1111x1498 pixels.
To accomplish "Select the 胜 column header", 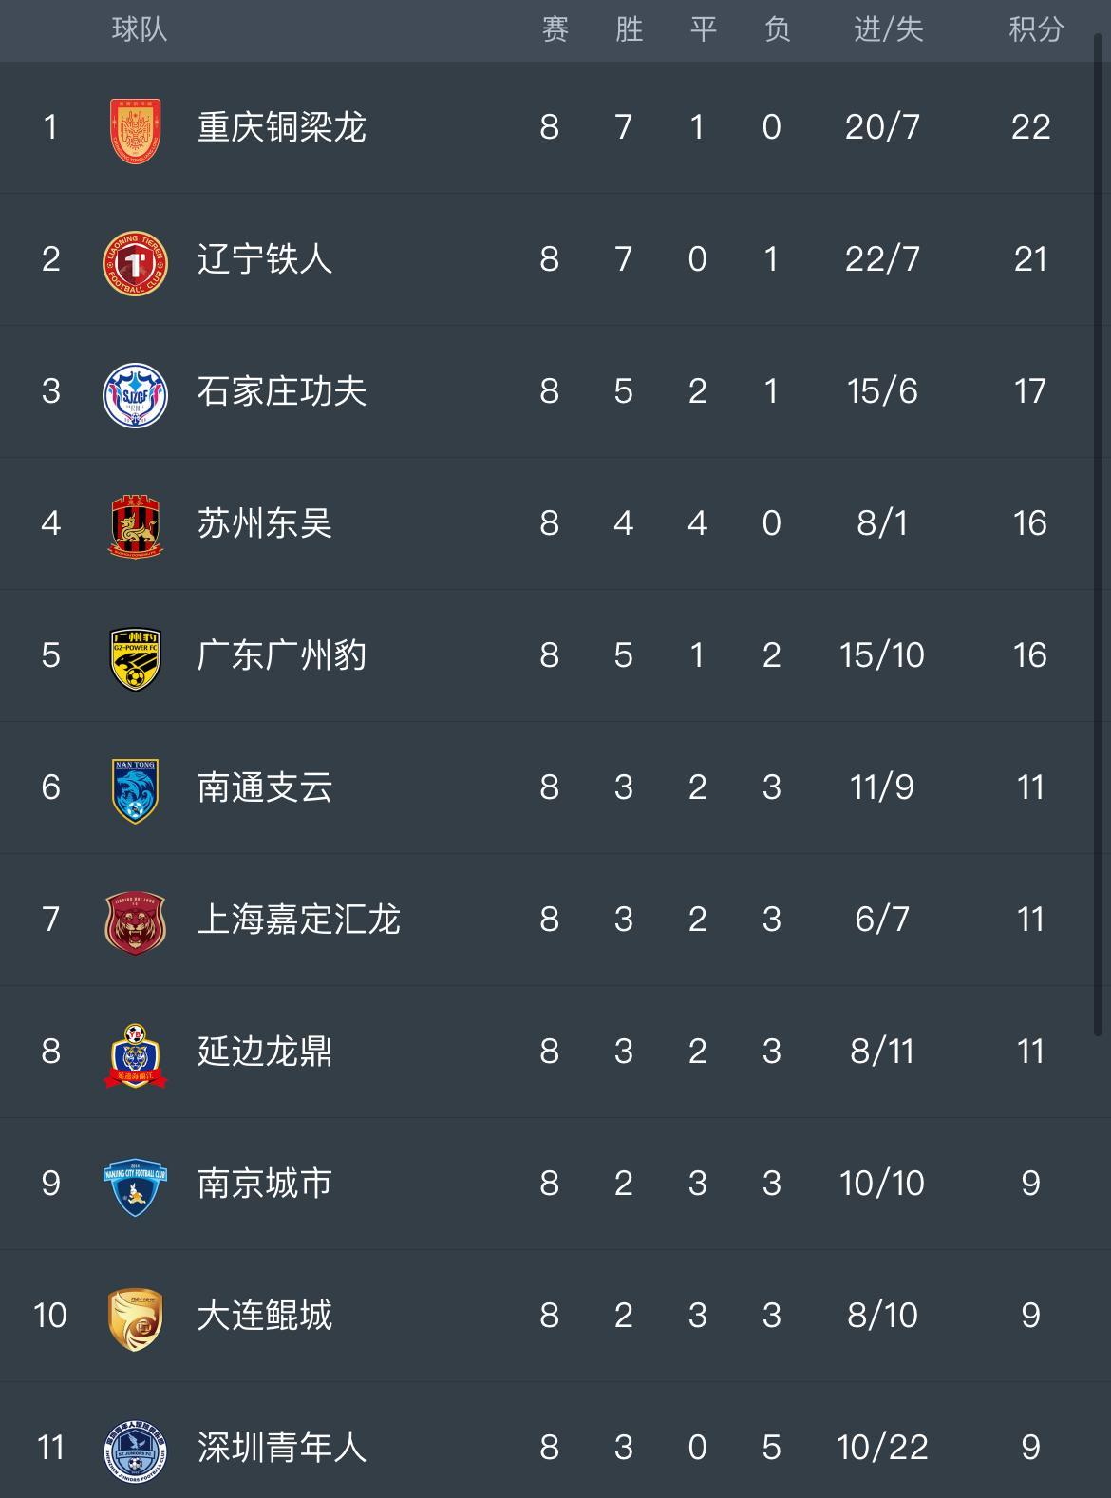I will 629,29.
